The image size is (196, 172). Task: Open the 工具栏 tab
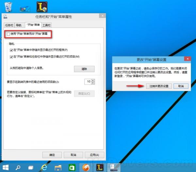coord(47,25)
